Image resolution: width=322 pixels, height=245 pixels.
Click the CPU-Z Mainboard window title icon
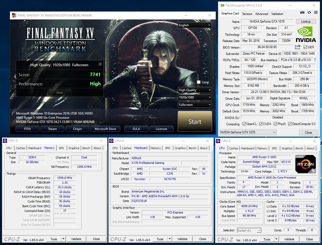(x=111, y=141)
